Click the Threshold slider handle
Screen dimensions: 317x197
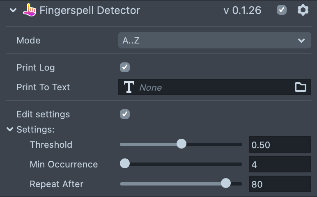tap(181, 144)
